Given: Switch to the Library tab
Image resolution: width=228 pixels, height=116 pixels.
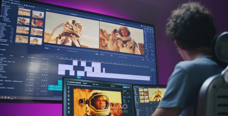Looking at the screenshot, I should (x=22, y=56).
